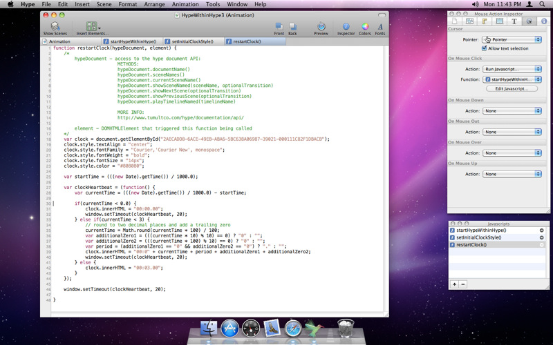Viewport: 553px width, 345px height.
Task: Remove selected script with minus button
Action: pyautogui.click(x=463, y=284)
